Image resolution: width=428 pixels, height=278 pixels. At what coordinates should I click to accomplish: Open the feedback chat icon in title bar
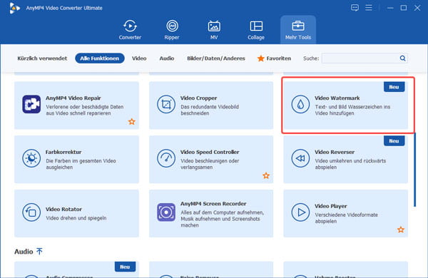pos(355,8)
